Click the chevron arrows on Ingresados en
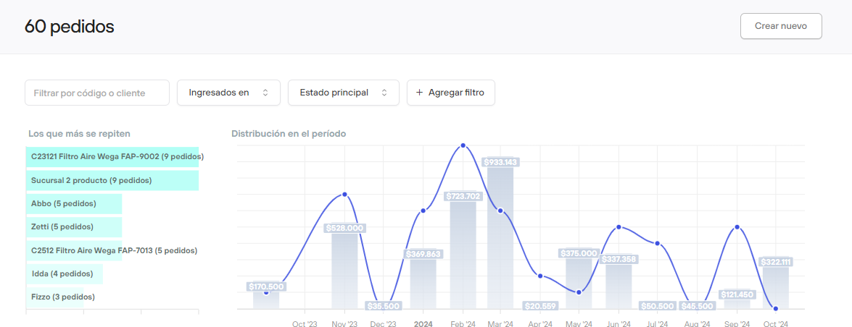This screenshot has height=327, width=852. point(265,93)
